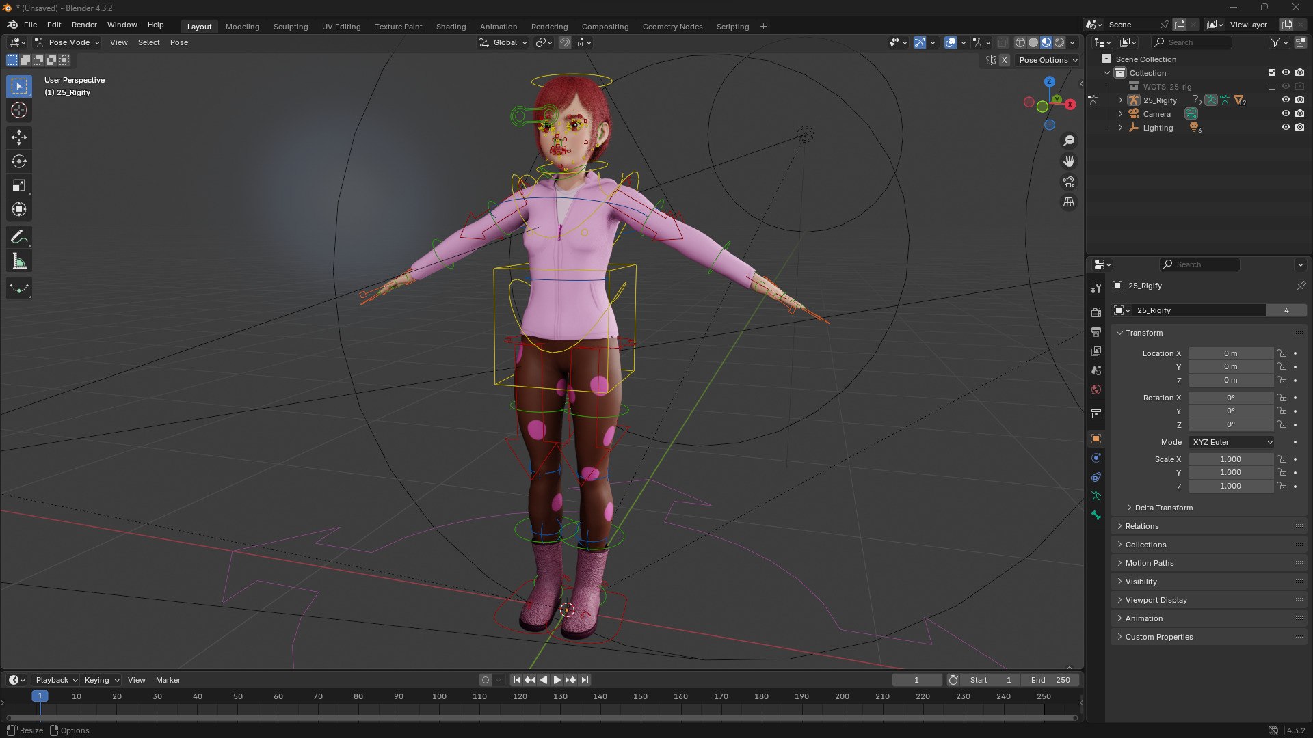Viewport: 1313px width, 738px height.
Task: Expand the Motion Paths panel
Action: [x=1148, y=563]
